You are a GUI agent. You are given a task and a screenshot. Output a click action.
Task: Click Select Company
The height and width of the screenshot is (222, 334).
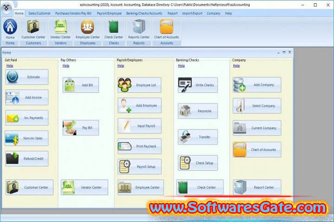(x=257, y=106)
